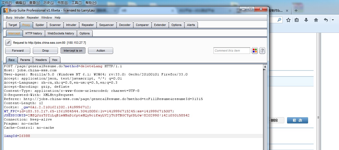Image resolution: width=339 pixels, height=150 pixels.
Task: Click the langId=26388 body line
Action: [x=17, y=136]
